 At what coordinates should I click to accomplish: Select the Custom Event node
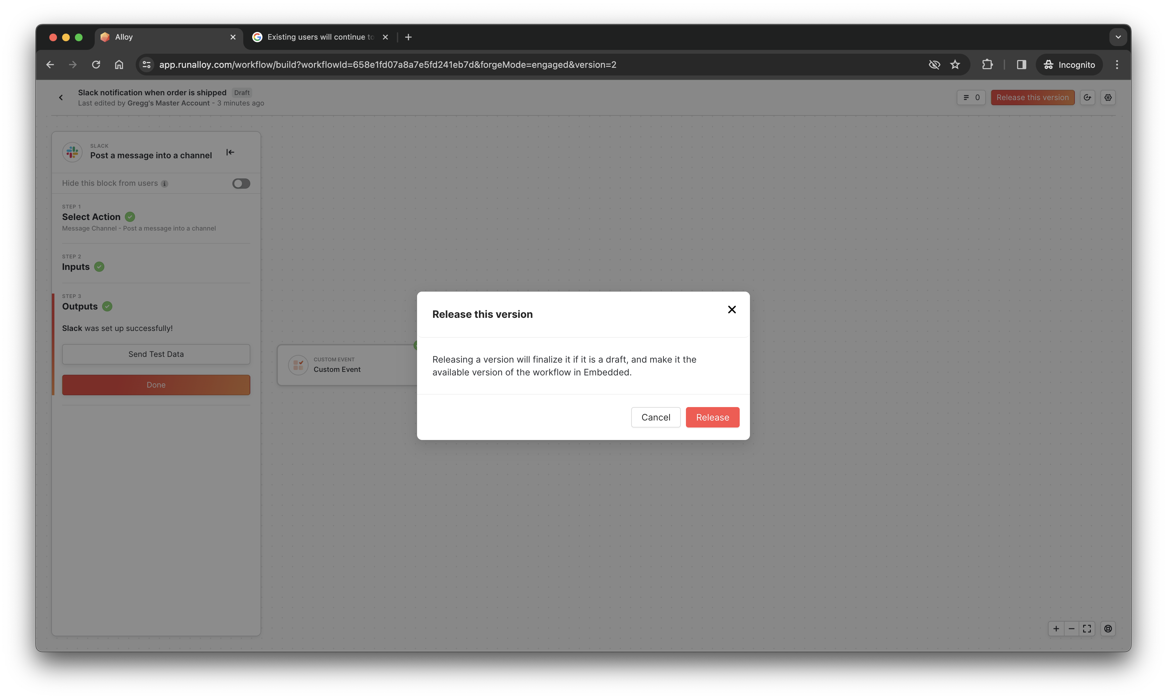point(347,365)
